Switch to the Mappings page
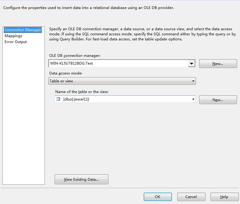Image resolution: width=240 pixels, height=204 pixels. click(x=13, y=36)
